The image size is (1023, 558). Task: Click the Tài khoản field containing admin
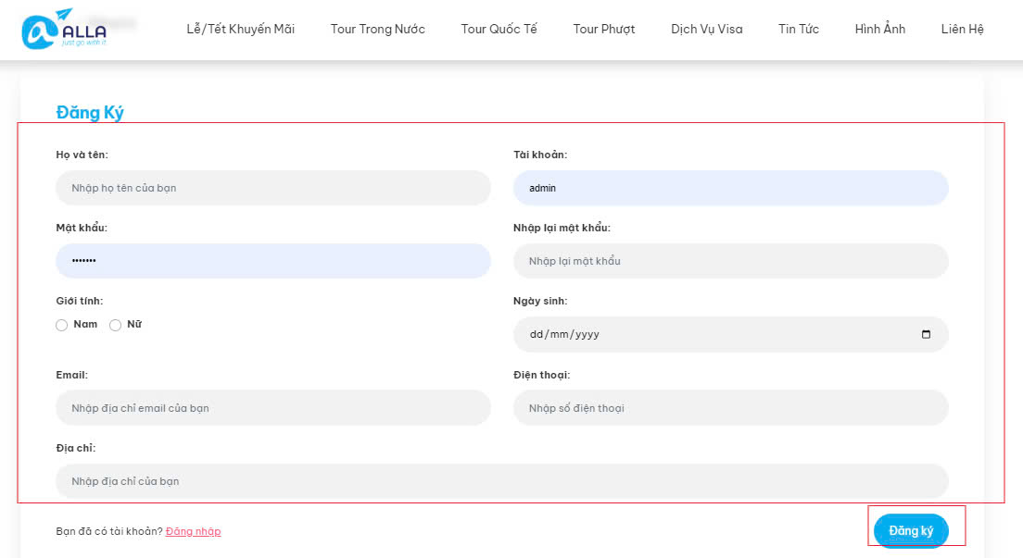click(731, 188)
